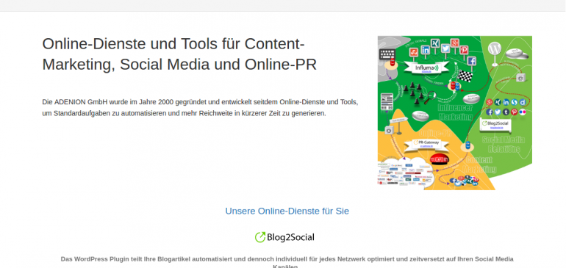Click the Facebook sign icon in infographic
The height and width of the screenshot is (268, 566).
pyautogui.click(x=472, y=61)
